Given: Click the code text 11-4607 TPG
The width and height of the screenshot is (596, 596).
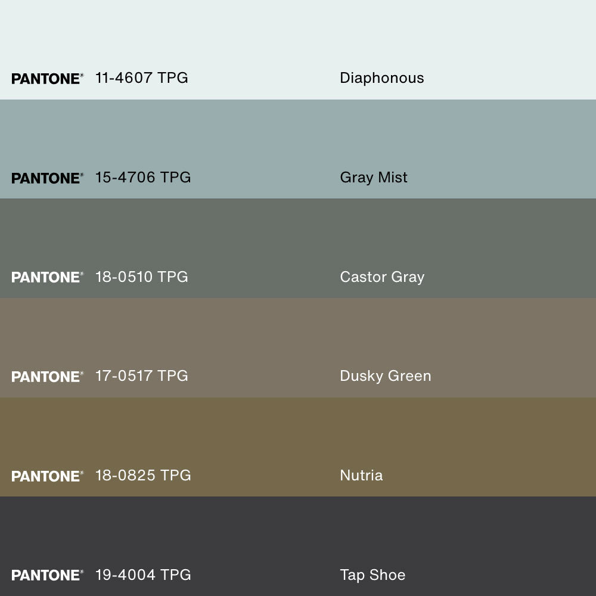Looking at the screenshot, I should pyautogui.click(x=141, y=78).
